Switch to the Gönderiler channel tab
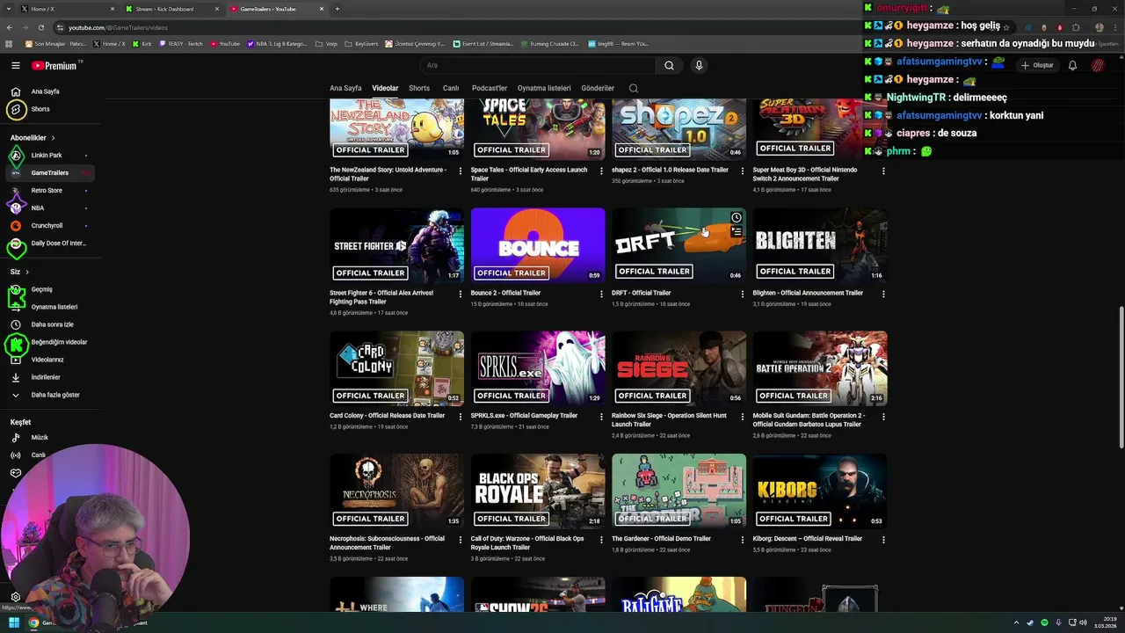Viewport: 1125px width, 633px height. (x=598, y=88)
